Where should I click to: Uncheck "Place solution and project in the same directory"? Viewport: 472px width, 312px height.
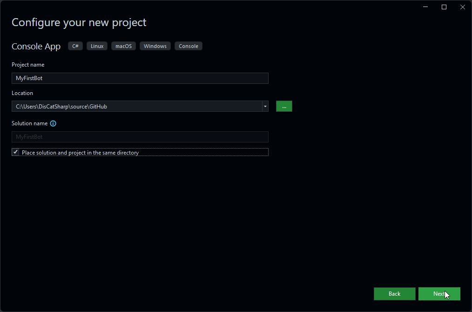click(x=15, y=151)
